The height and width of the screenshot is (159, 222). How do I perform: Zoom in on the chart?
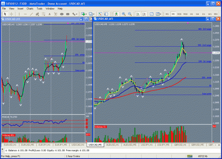coord(124,14)
